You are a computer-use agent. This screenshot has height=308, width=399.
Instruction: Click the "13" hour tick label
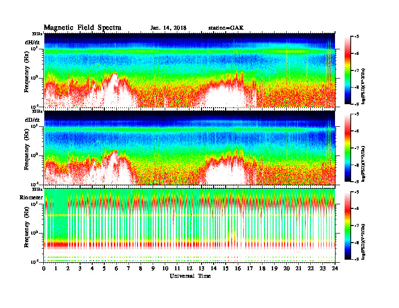click(x=202, y=268)
